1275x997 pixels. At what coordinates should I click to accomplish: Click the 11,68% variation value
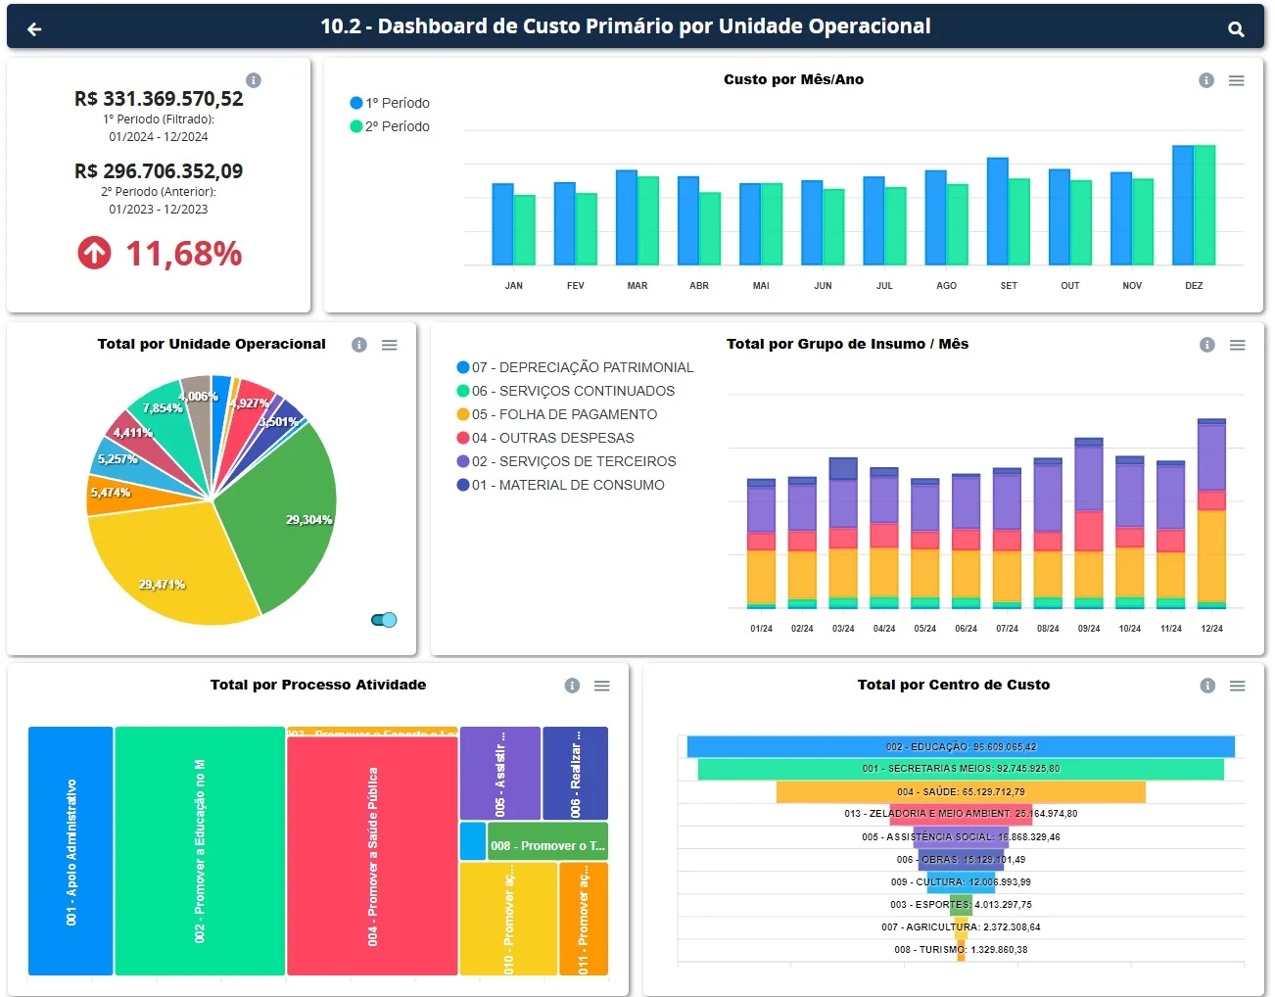click(x=184, y=254)
